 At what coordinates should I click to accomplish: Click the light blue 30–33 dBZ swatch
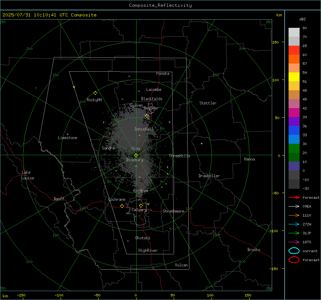tap(294, 139)
